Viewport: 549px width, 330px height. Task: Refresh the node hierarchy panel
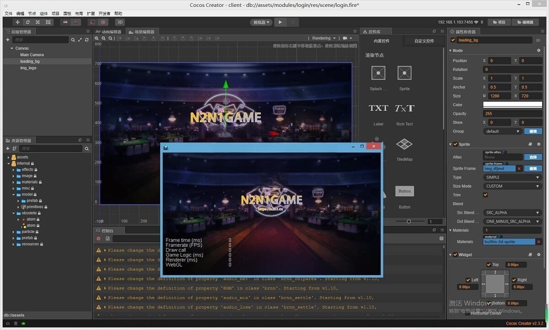point(87,40)
